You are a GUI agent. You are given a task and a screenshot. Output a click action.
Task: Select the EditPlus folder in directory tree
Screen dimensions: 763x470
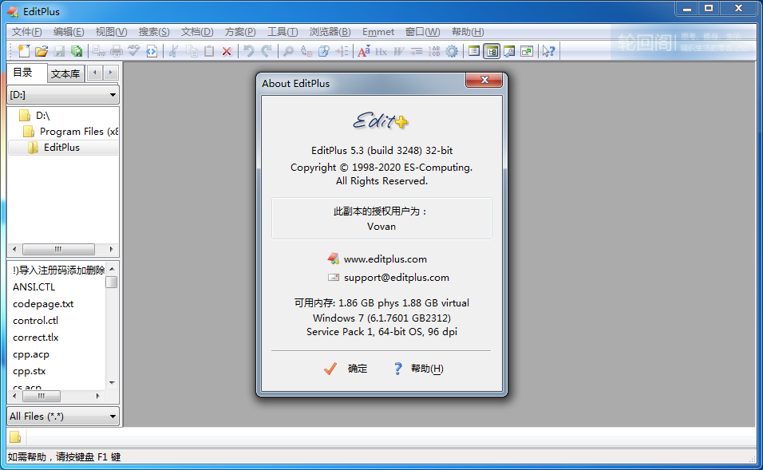click(x=61, y=148)
